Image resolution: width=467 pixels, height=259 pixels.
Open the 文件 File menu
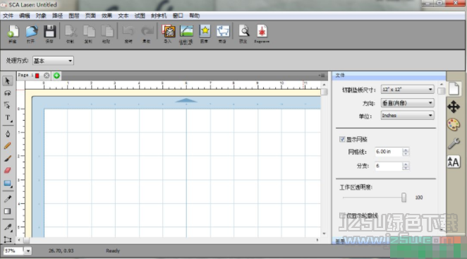[8, 16]
